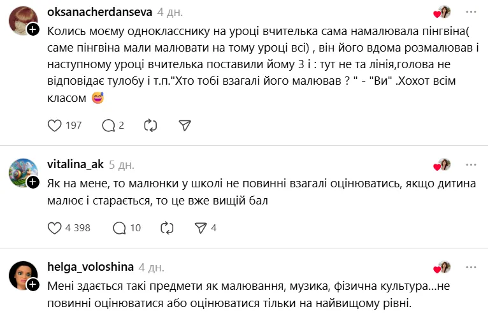
Task: Open more options for helga_voloshina's comment
Action: (x=471, y=267)
